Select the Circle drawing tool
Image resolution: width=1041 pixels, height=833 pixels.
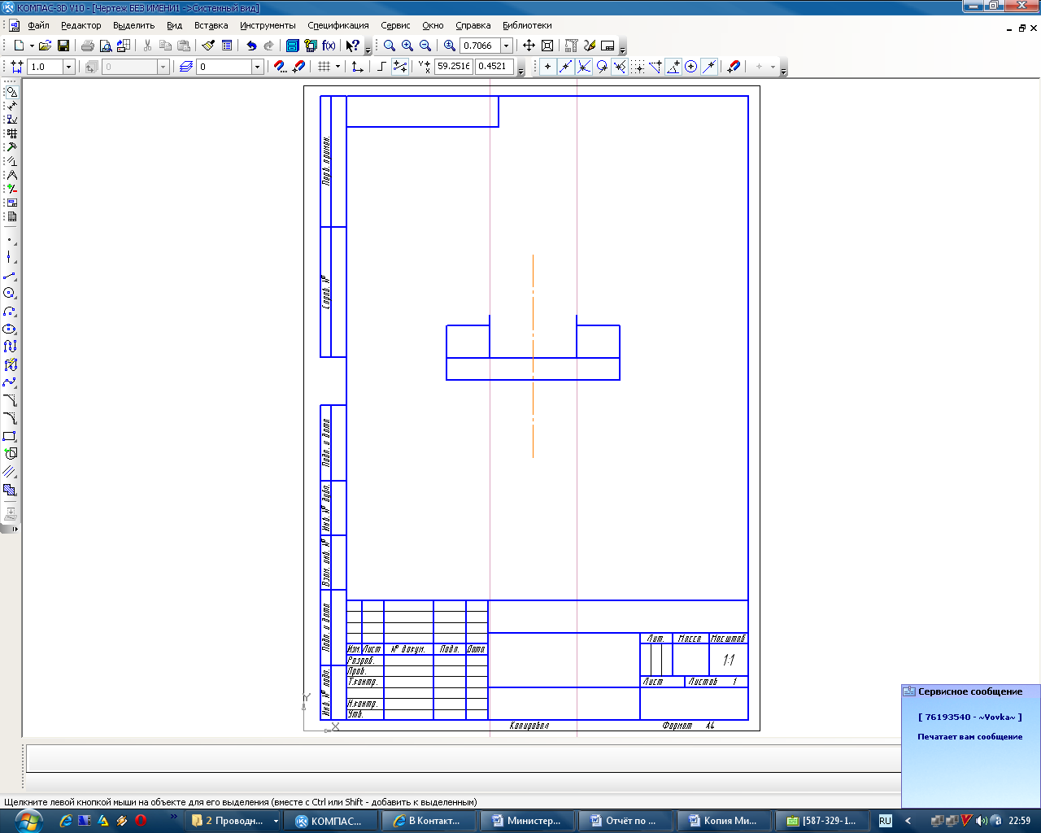10,293
